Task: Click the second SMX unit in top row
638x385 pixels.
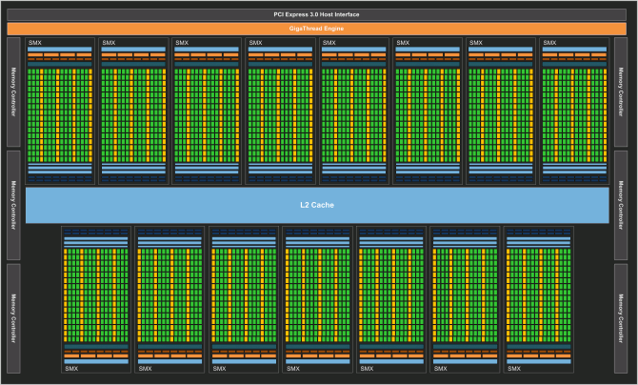Action: point(133,111)
